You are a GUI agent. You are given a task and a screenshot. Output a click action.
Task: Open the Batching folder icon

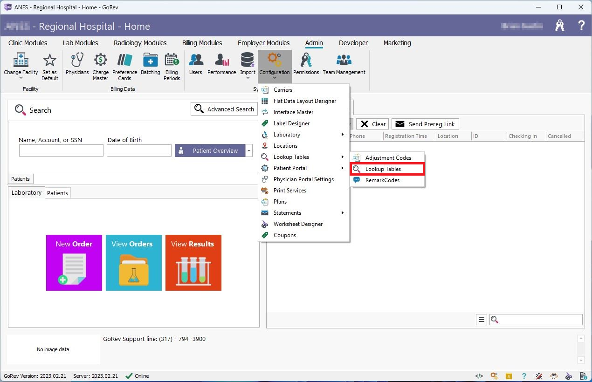pyautogui.click(x=150, y=60)
